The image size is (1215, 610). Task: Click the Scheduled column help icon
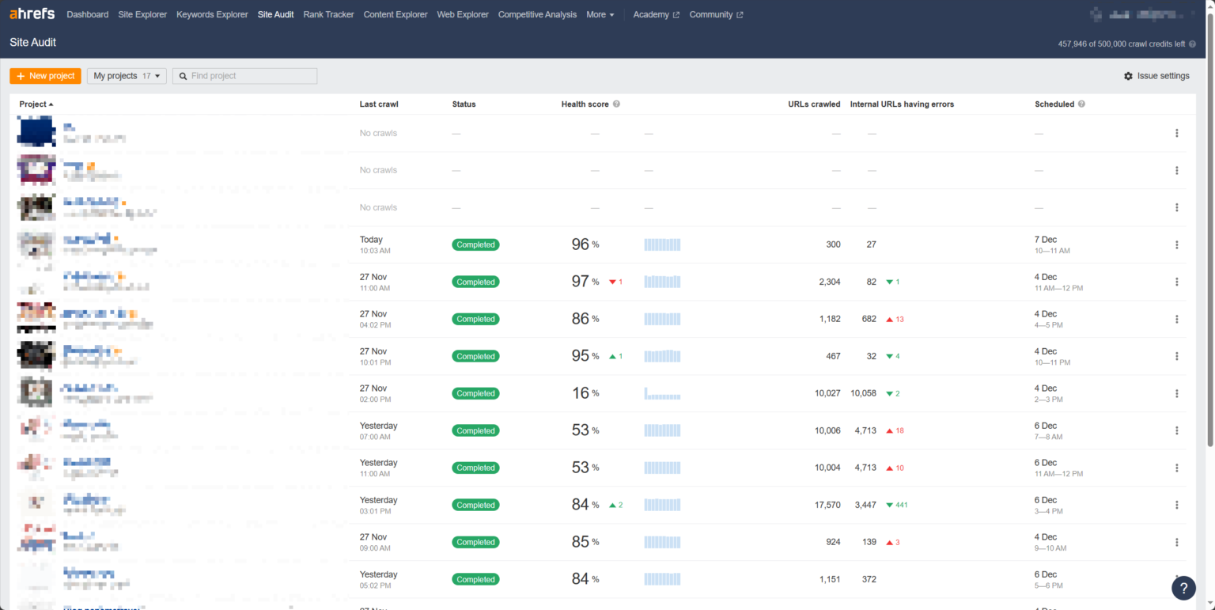1081,104
